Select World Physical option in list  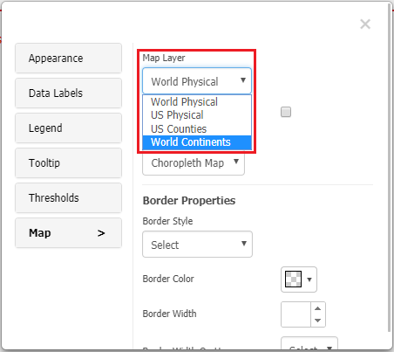(x=197, y=102)
